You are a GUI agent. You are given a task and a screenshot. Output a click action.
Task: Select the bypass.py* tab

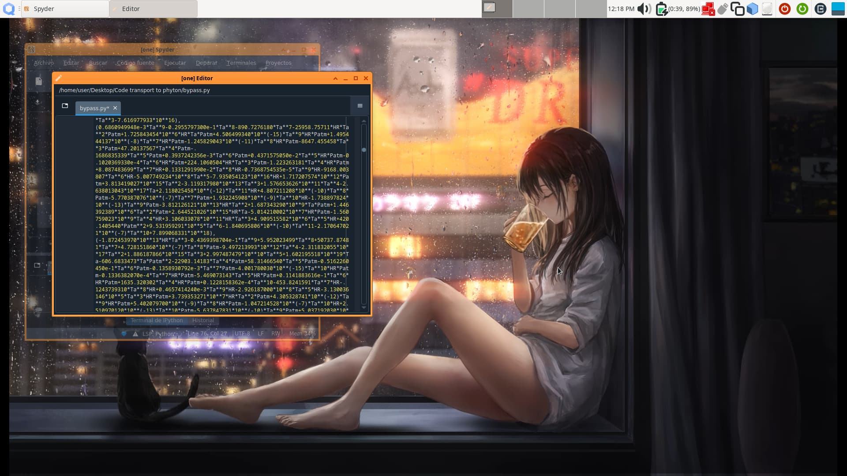tap(94, 108)
